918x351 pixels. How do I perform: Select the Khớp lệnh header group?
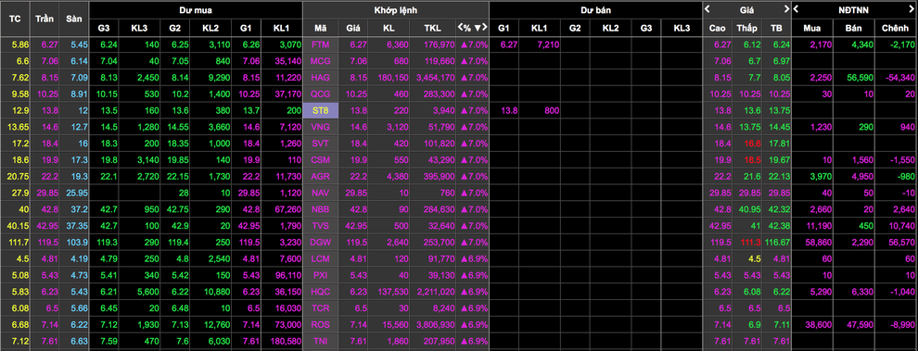[x=395, y=10]
